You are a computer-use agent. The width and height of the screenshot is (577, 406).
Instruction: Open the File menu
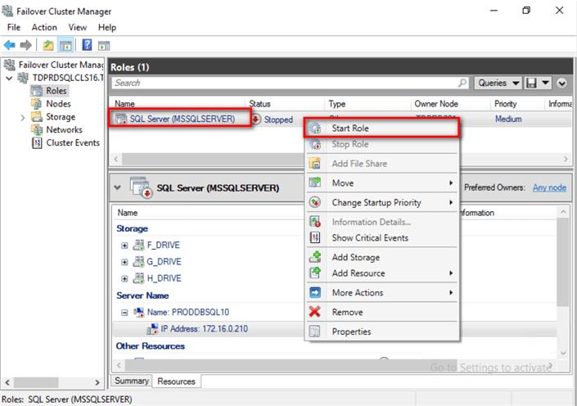[14, 27]
